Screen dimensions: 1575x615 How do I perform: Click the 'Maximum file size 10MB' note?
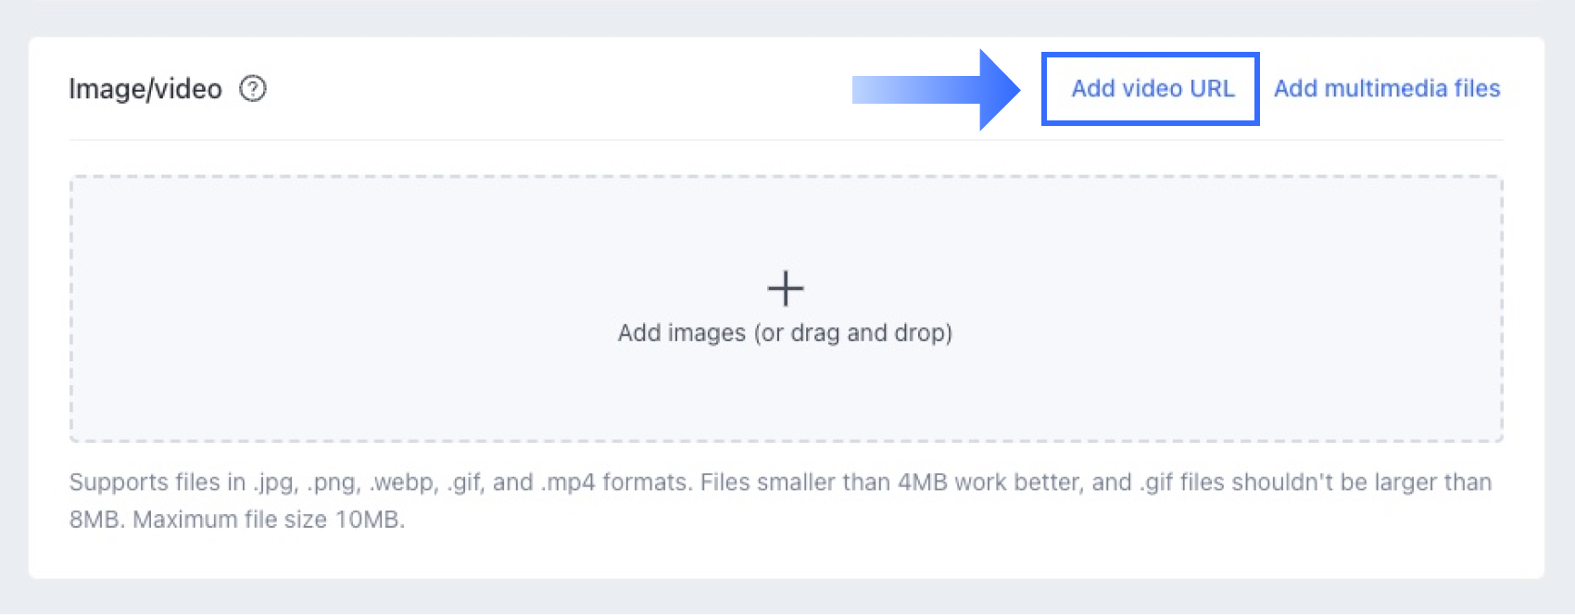coord(269,520)
